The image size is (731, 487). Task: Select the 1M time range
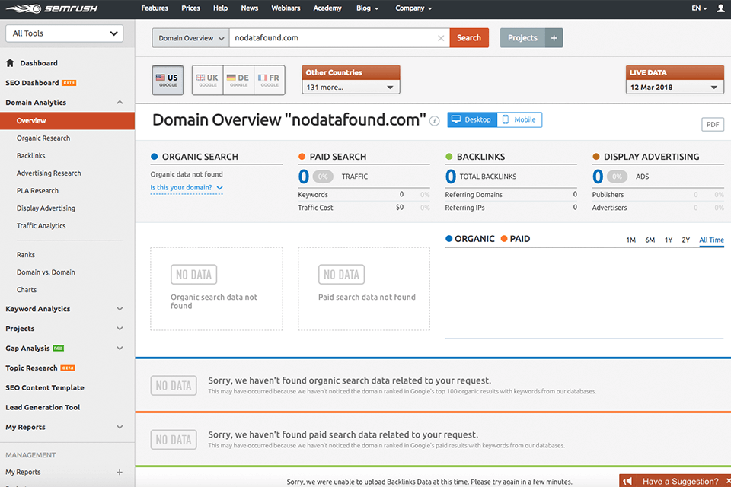coord(630,240)
